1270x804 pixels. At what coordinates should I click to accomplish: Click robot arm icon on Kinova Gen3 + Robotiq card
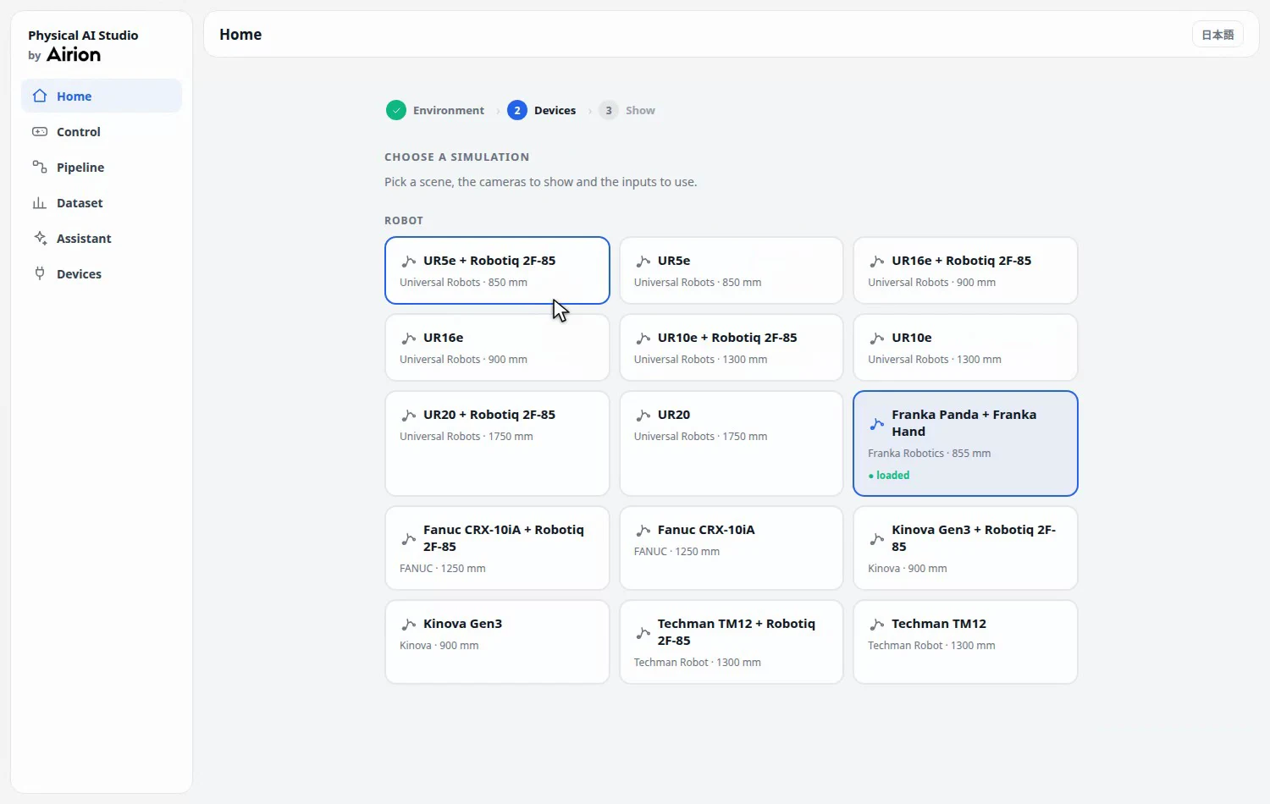click(x=876, y=538)
